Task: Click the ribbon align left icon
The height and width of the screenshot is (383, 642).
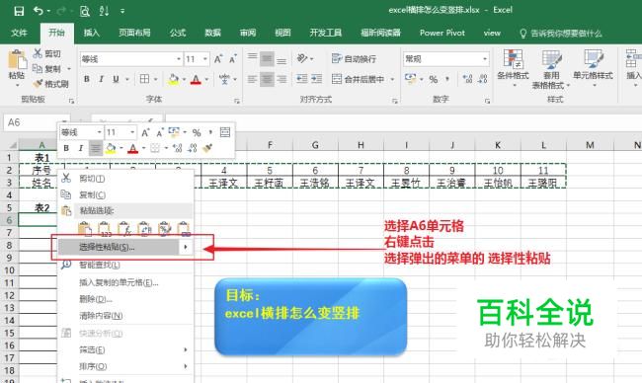Action: coord(252,79)
